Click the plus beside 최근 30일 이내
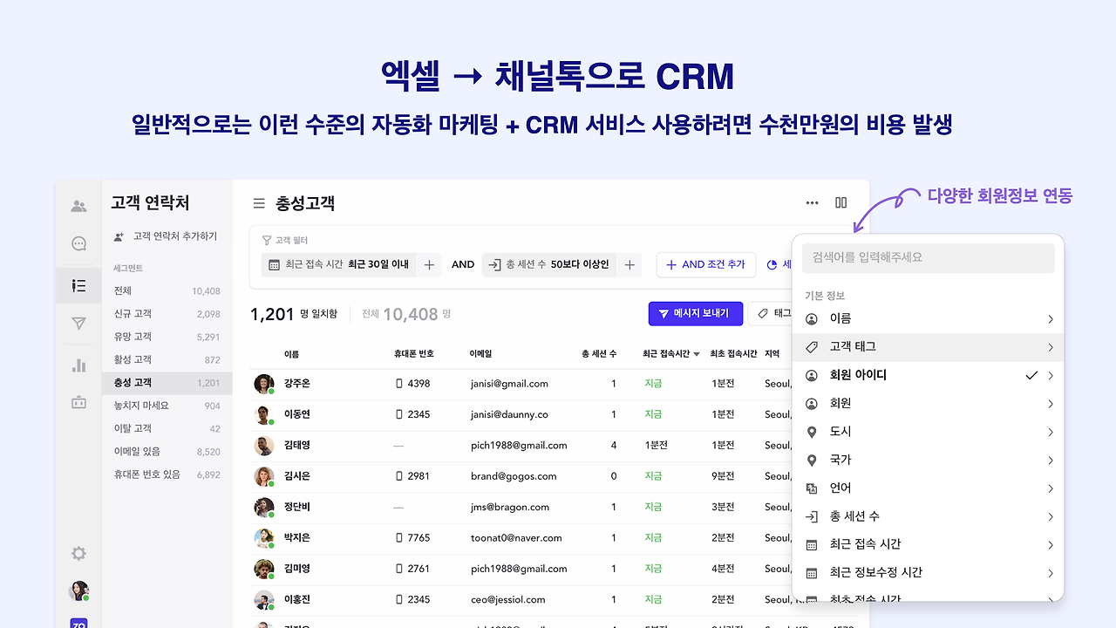Screen dimensions: 1116x628 click(x=429, y=264)
